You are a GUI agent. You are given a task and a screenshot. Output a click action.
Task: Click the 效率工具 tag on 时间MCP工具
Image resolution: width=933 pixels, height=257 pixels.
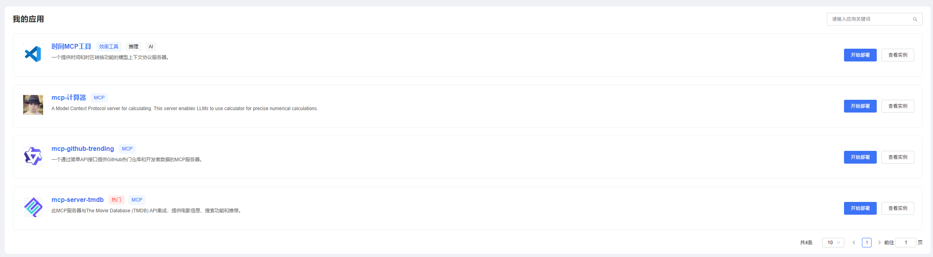[x=109, y=47]
